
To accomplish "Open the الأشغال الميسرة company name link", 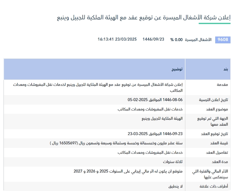I will tap(198, 40).
